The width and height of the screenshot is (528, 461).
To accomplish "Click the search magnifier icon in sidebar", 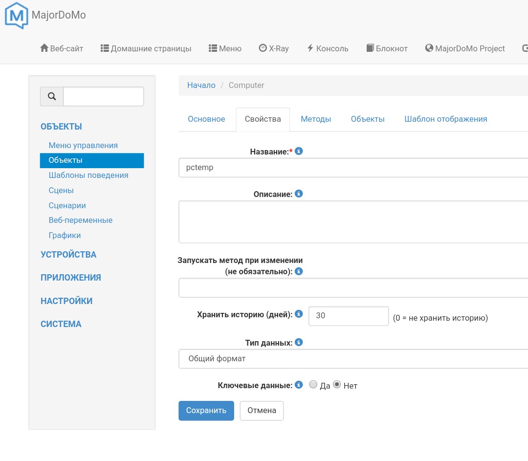I will point(52,96).
